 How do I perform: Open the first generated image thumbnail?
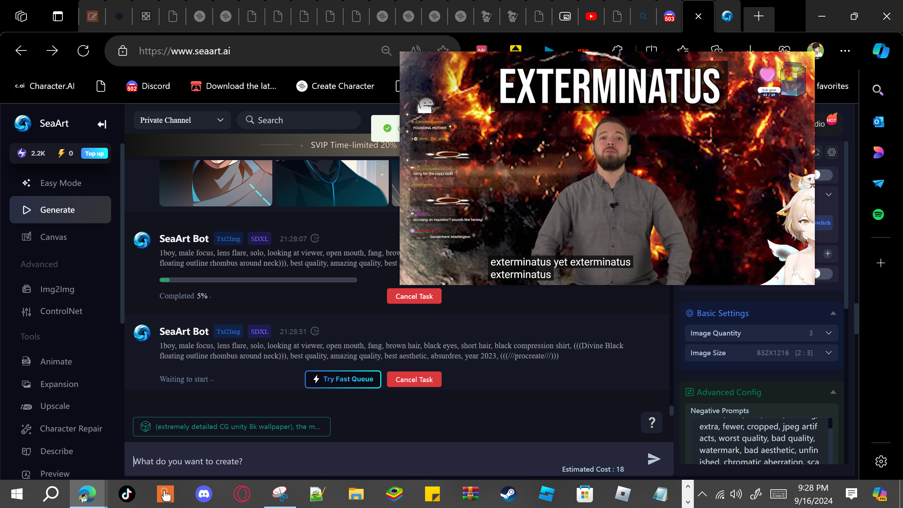tap(216, 183)
